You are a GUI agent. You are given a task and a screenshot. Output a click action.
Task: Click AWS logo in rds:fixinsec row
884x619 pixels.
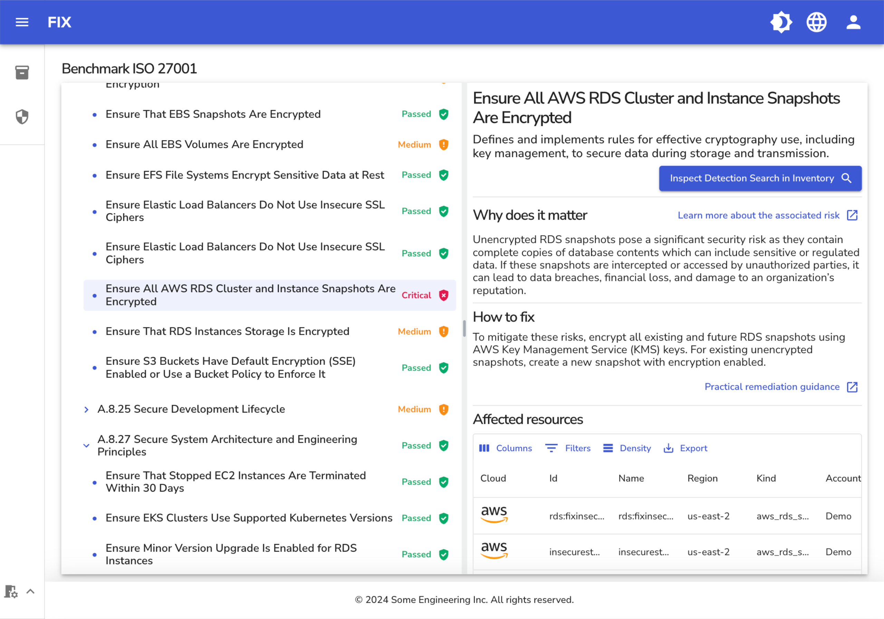494,515
